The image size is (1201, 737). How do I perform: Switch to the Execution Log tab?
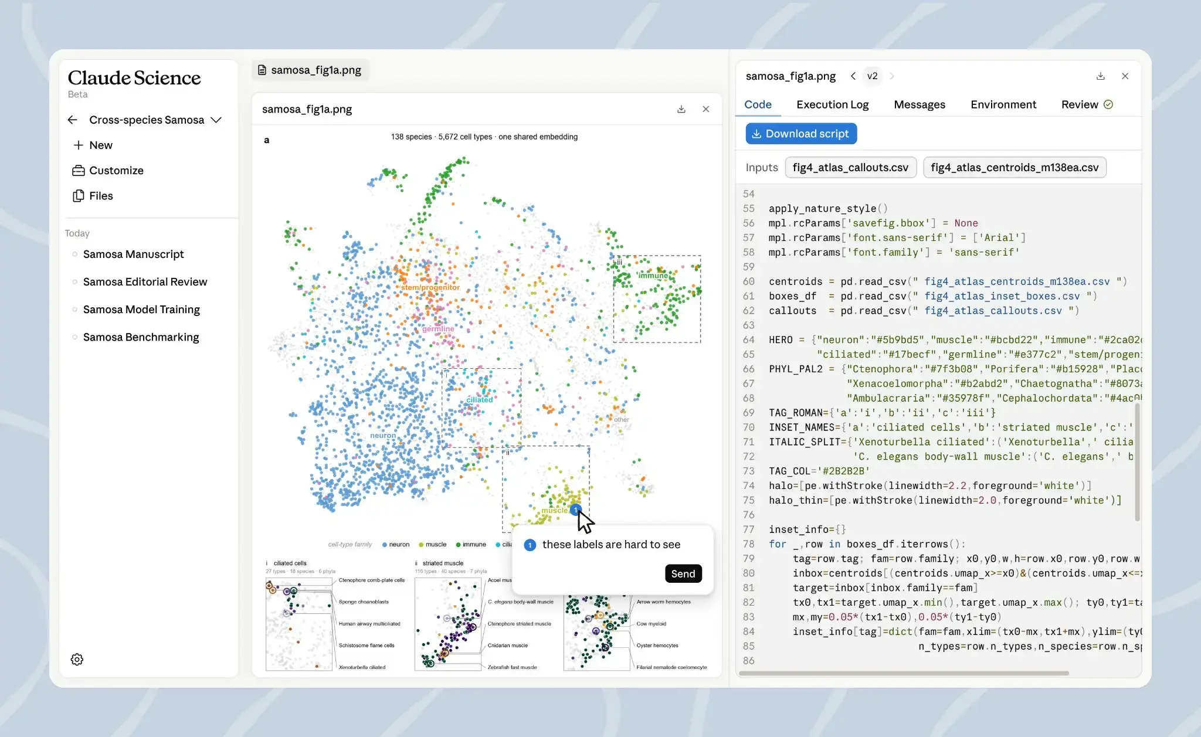tap(832, 104)
